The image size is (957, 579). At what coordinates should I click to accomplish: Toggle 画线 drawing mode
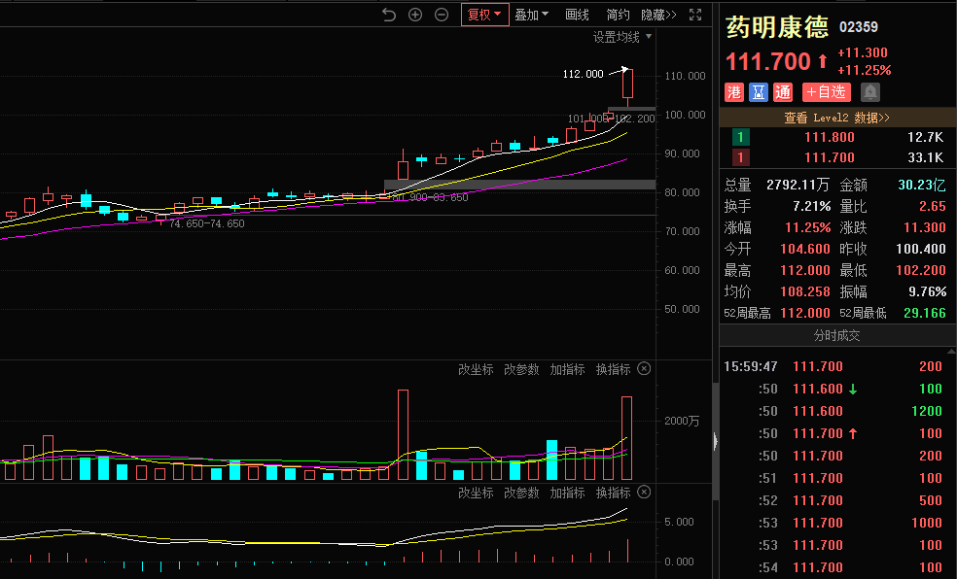(x=578, y=15)
